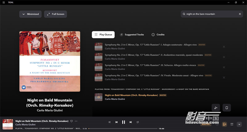This screenshot has width=247, height=132.
Task: Select the Play Queue tab
Action: 103,34
